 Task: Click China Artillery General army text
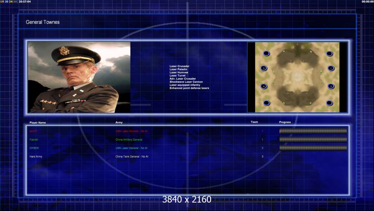pyautogui.click(x=129, y=140)
